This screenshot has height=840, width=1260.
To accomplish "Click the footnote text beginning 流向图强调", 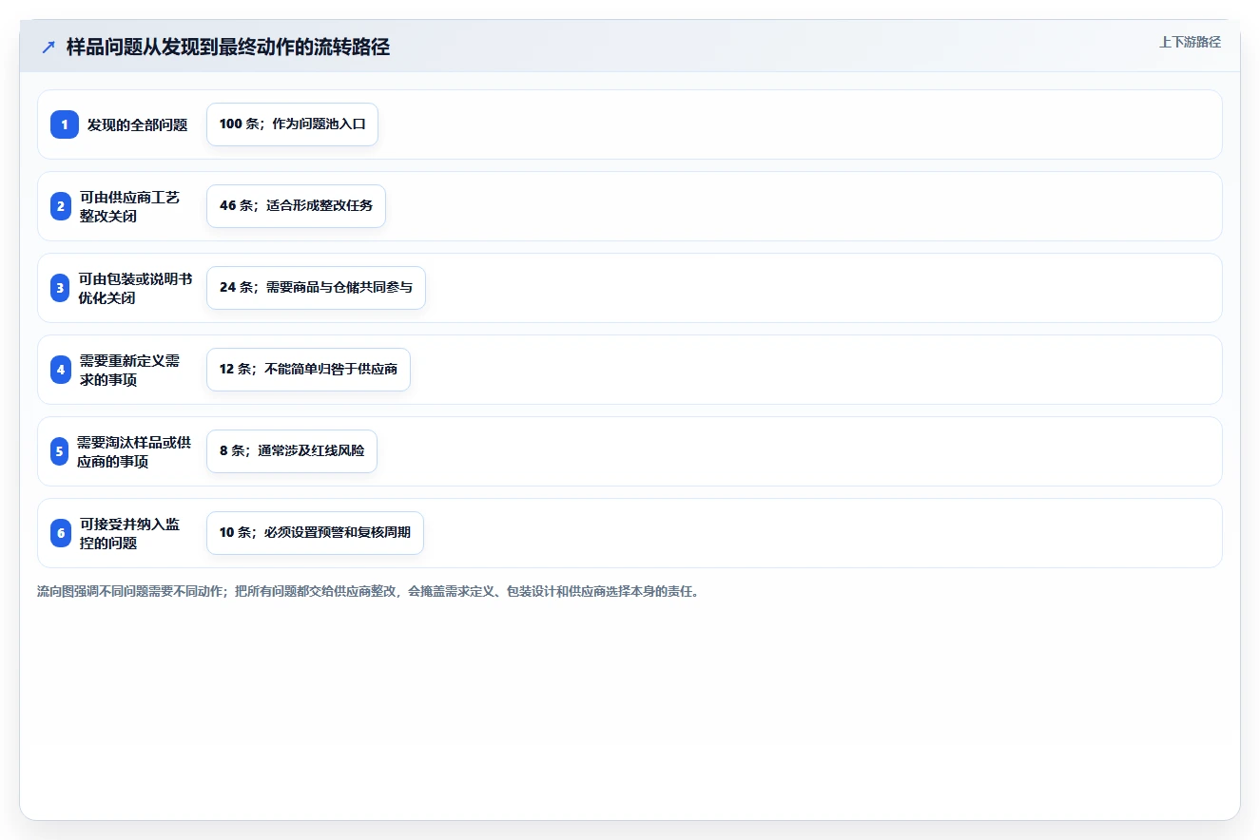I will pos(368,591).
